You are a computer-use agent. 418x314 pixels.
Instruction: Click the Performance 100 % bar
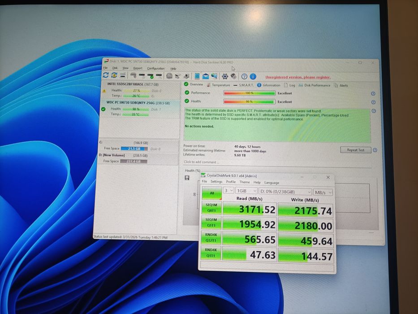click(249, 93)
